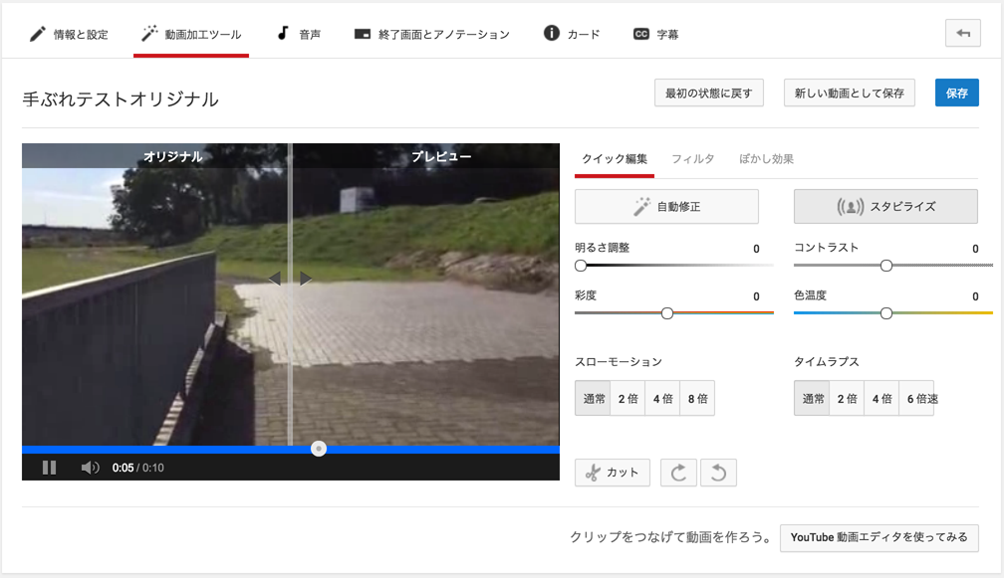This screenshot has height=578, width=1004.
Task: Switch to the カード tab
Action: pos(571,35)
